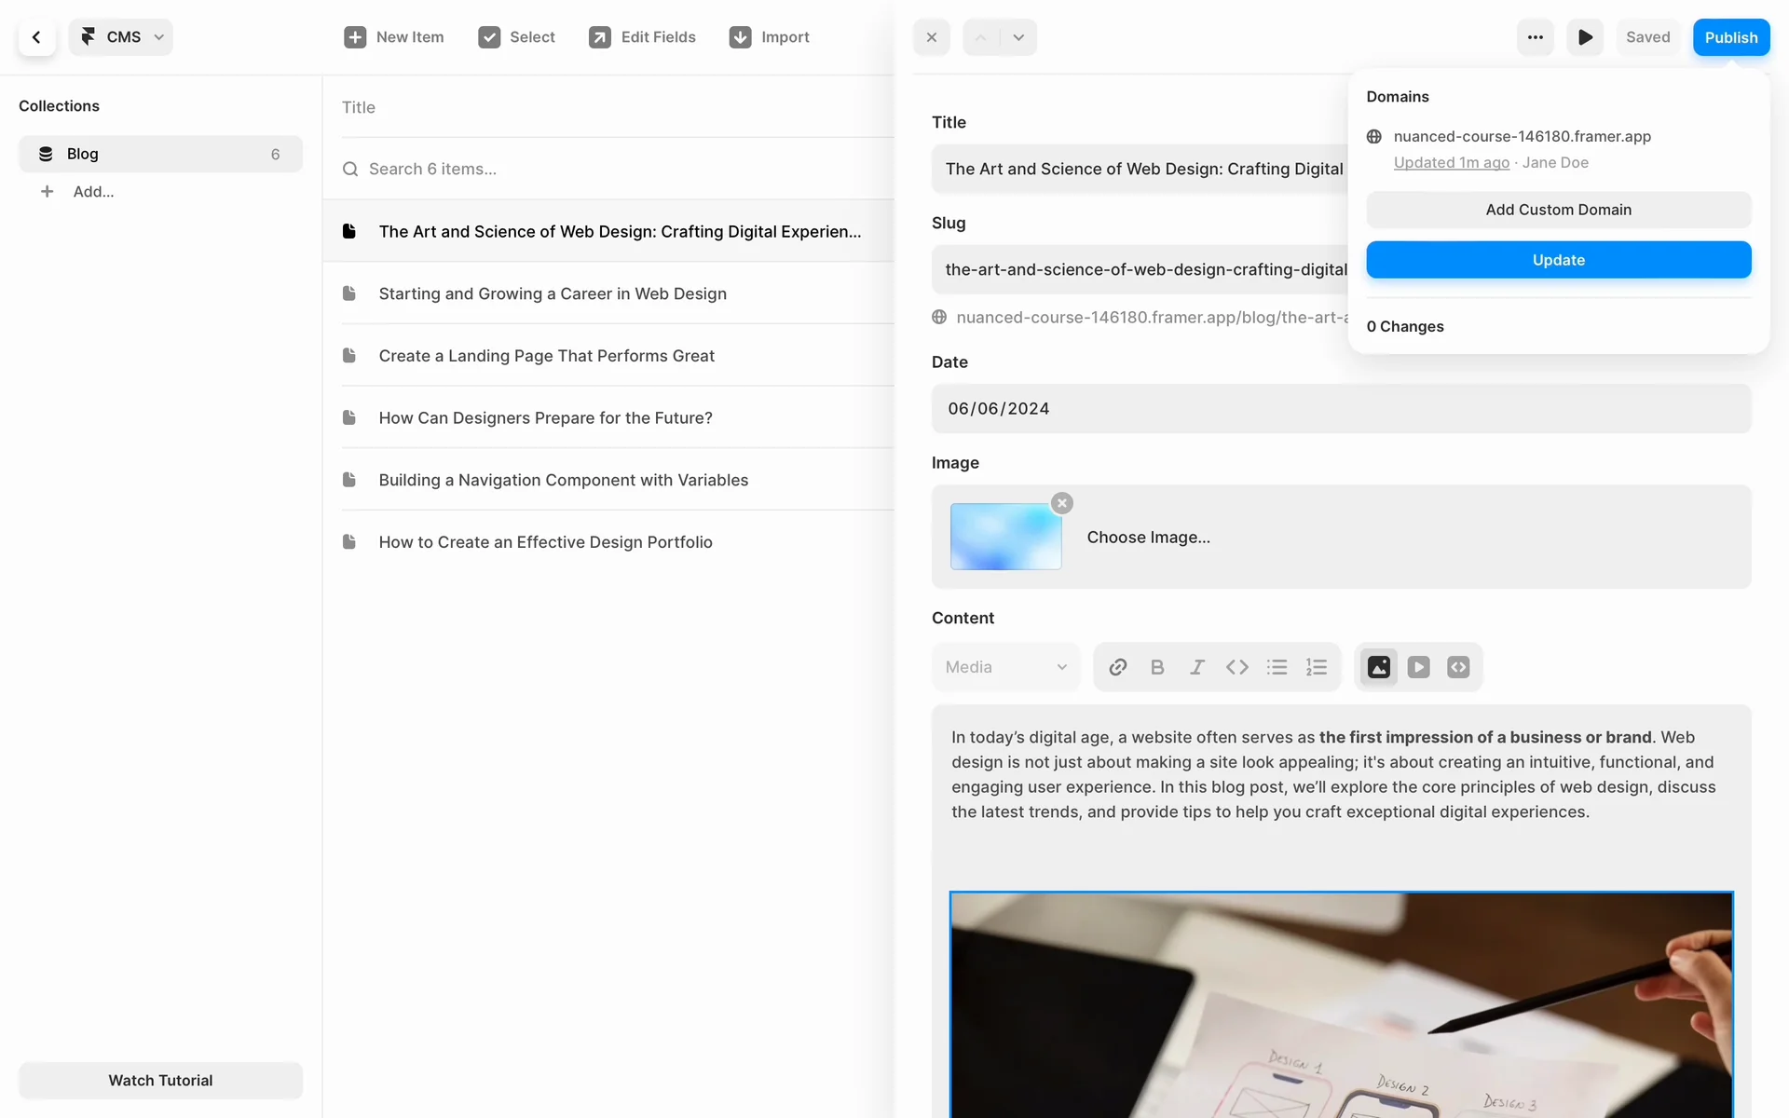Insert code embed block into content
This screenshot has width=1789, height=1118.
click(1458, 667)
